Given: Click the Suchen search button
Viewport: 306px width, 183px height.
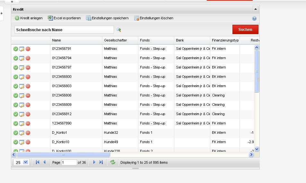Looking at the screenshot, I should pyautogui.click(x=245, y=29).
